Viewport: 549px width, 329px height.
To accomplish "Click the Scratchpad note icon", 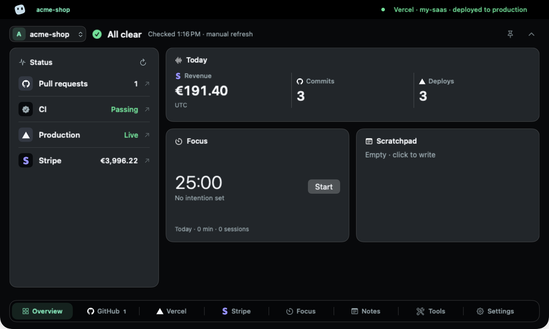I will [369, 141].
